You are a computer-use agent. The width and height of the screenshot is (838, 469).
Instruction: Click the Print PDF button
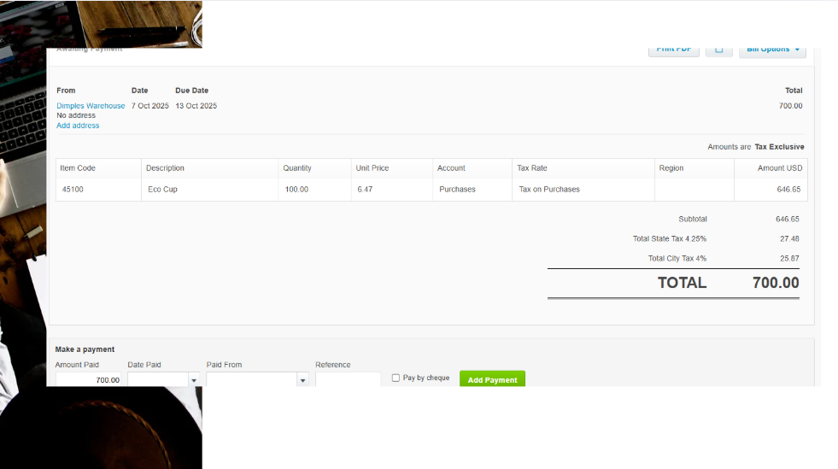click(673, 51)
